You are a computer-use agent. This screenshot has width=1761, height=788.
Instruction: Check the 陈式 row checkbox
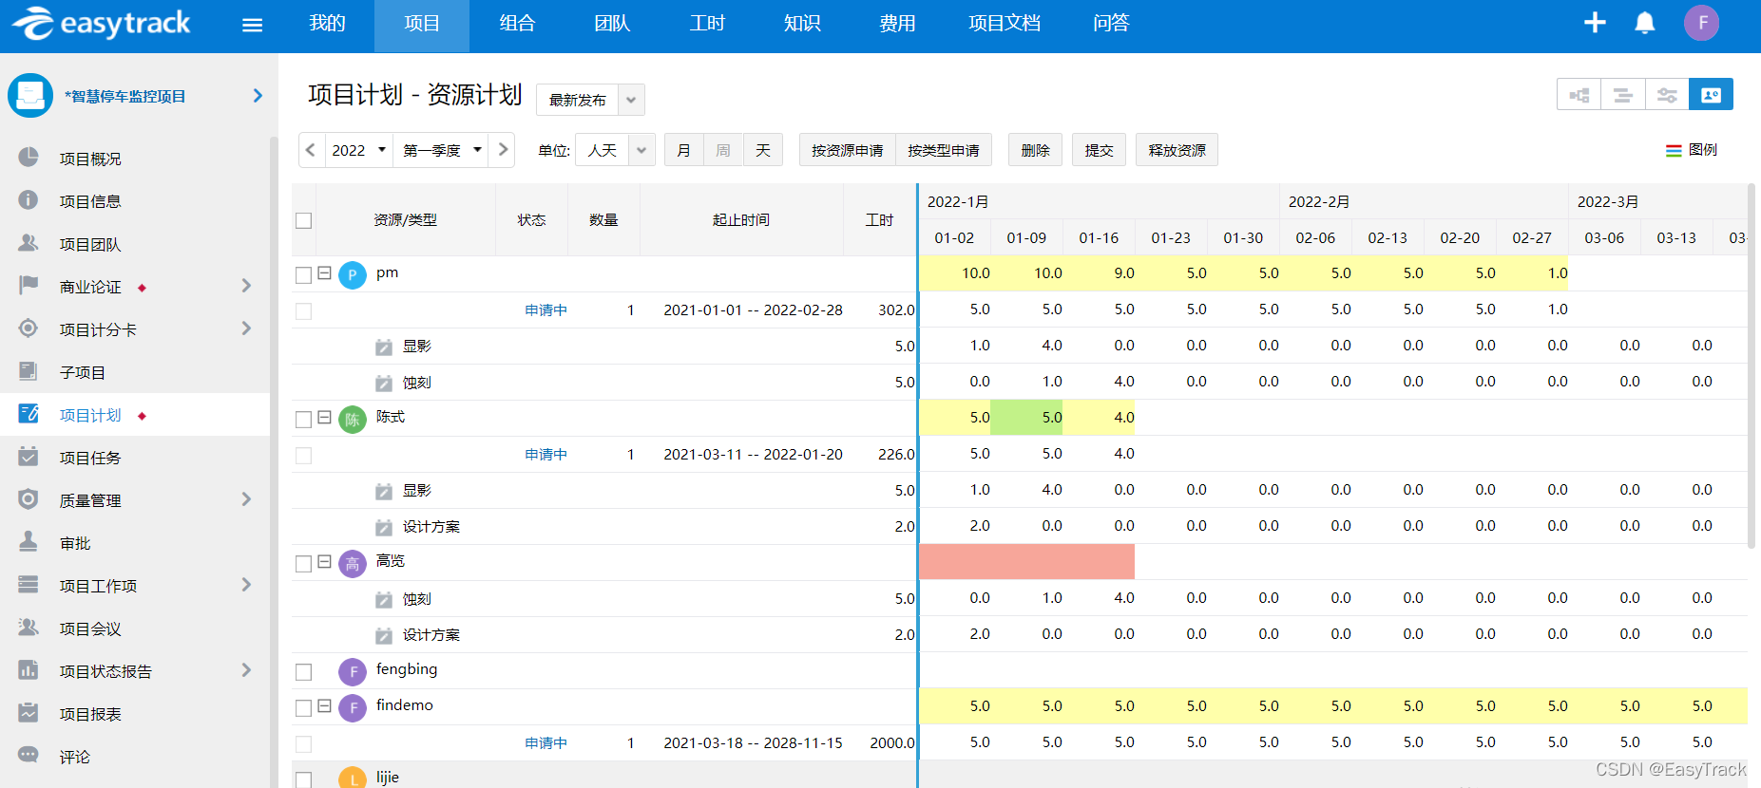304,420
